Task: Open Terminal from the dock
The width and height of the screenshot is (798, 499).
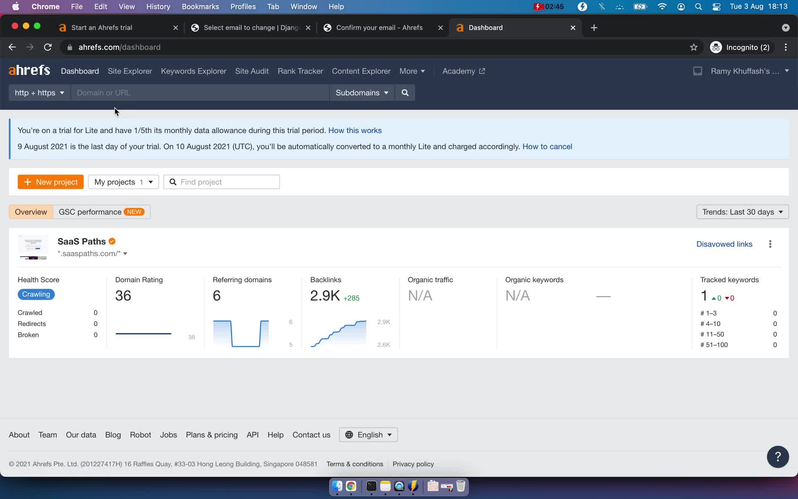Action: point(371,486)
